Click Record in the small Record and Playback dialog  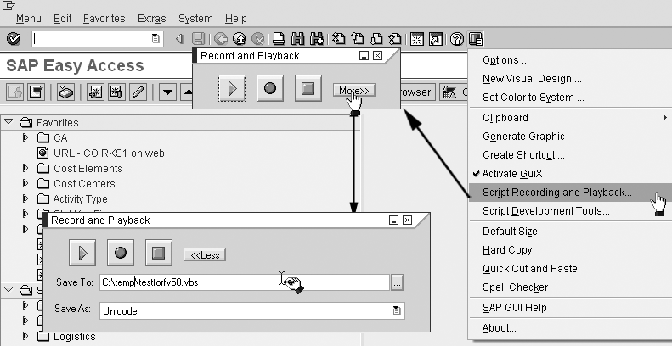pyautogui.click(x=270, y=88)
